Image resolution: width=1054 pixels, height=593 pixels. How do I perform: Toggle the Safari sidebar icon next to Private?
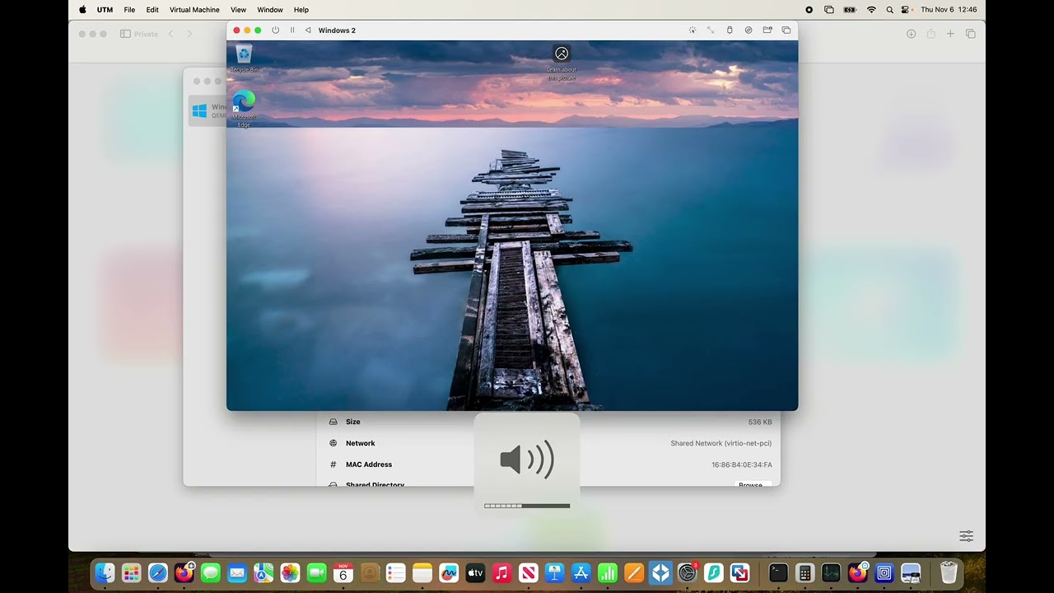coord(125,34)
